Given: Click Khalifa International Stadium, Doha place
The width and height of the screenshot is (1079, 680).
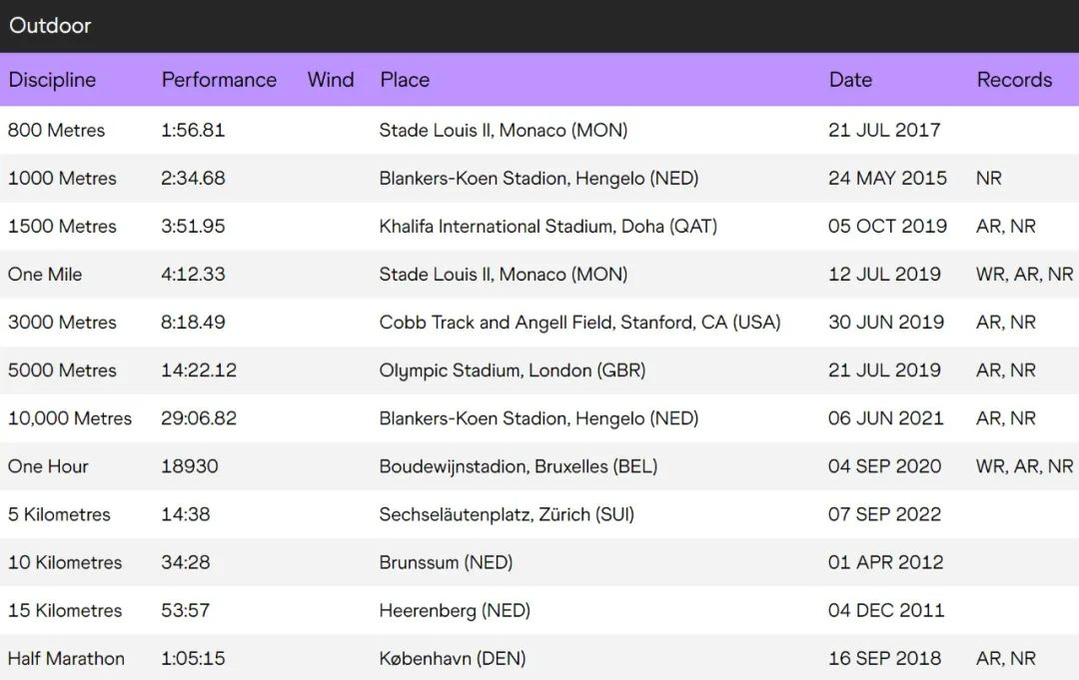Looking at the screenshot, I should [547, 226].
